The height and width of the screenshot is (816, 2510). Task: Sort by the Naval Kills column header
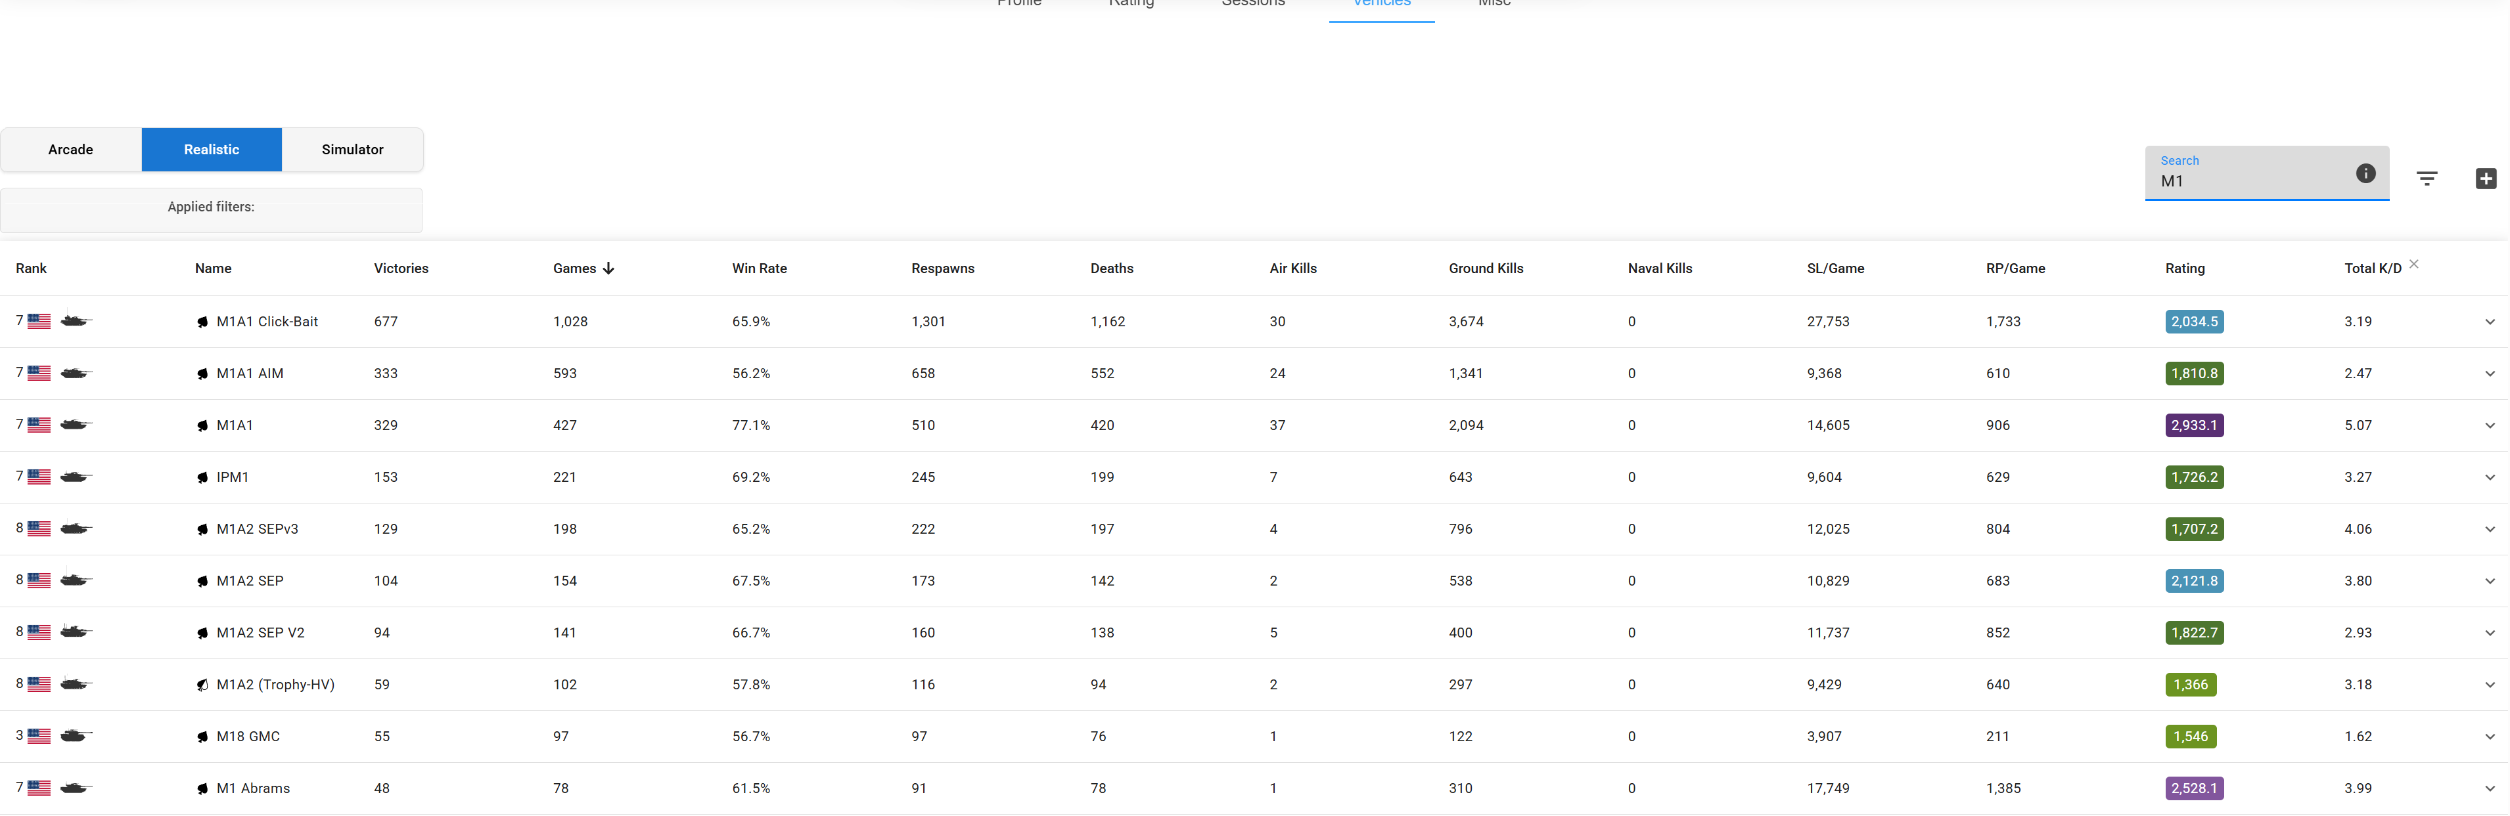pos(1660,268)
